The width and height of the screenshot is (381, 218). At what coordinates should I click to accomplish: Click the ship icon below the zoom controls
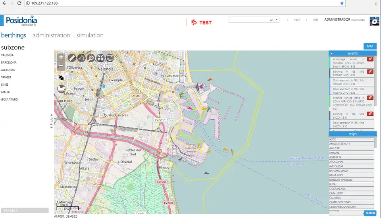click(x=62, y=88)
